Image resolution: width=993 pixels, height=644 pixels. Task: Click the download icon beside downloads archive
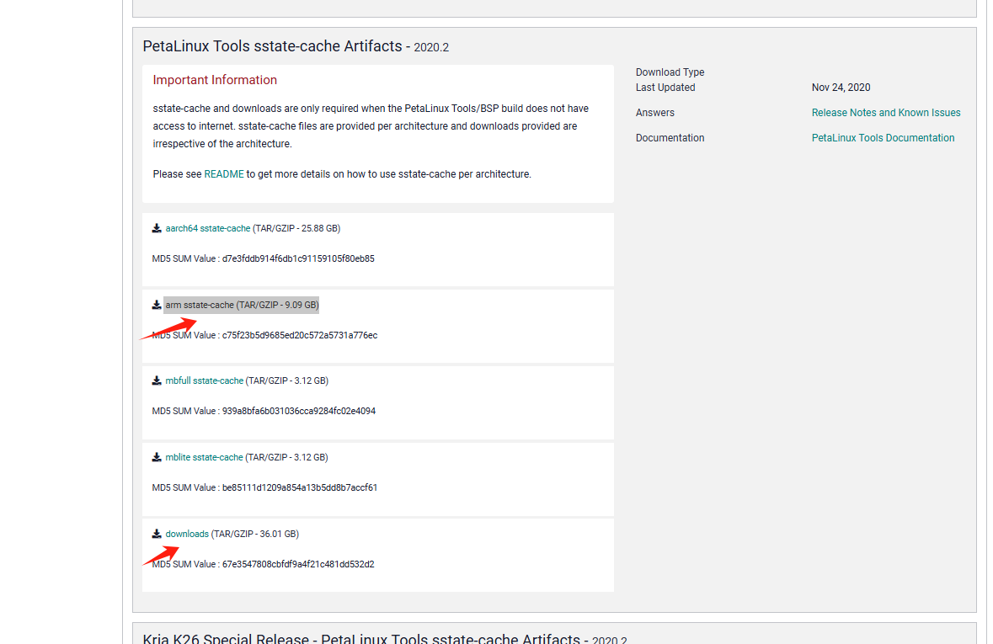coord(157,535)
